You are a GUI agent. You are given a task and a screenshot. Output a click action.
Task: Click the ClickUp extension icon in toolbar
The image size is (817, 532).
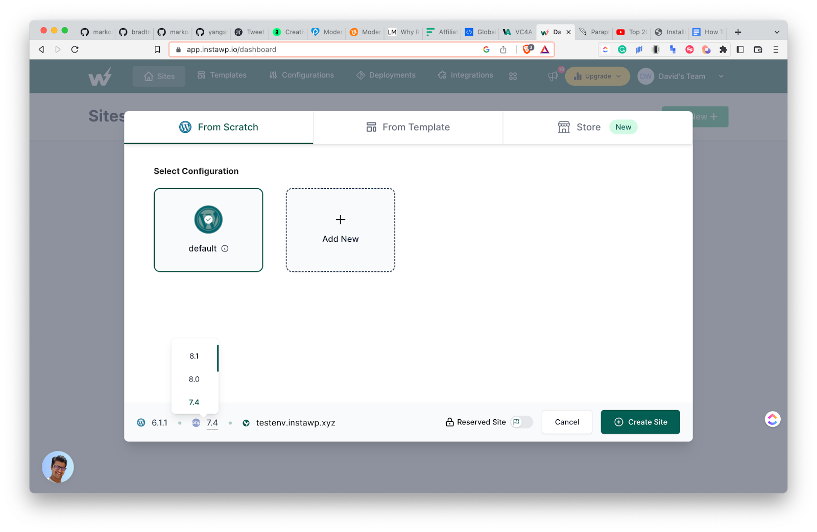coord(606,49)
